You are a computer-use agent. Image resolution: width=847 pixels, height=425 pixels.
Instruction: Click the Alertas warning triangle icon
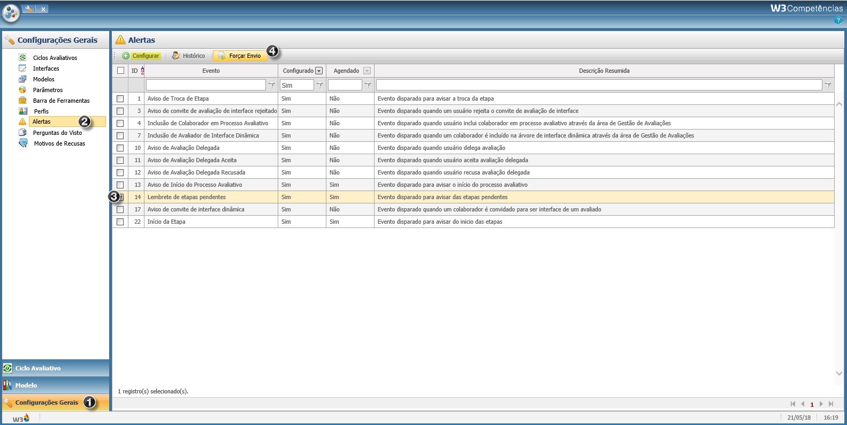(x=22, y=122)
